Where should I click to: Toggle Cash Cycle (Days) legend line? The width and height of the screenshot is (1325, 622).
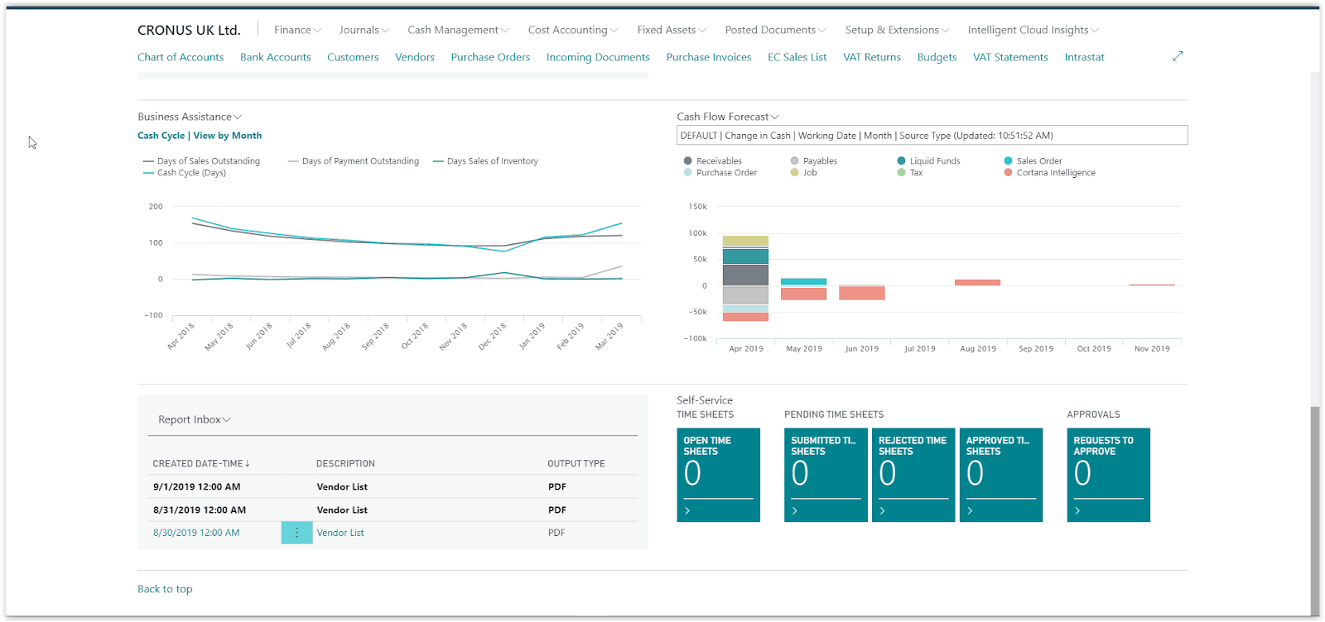184,173
